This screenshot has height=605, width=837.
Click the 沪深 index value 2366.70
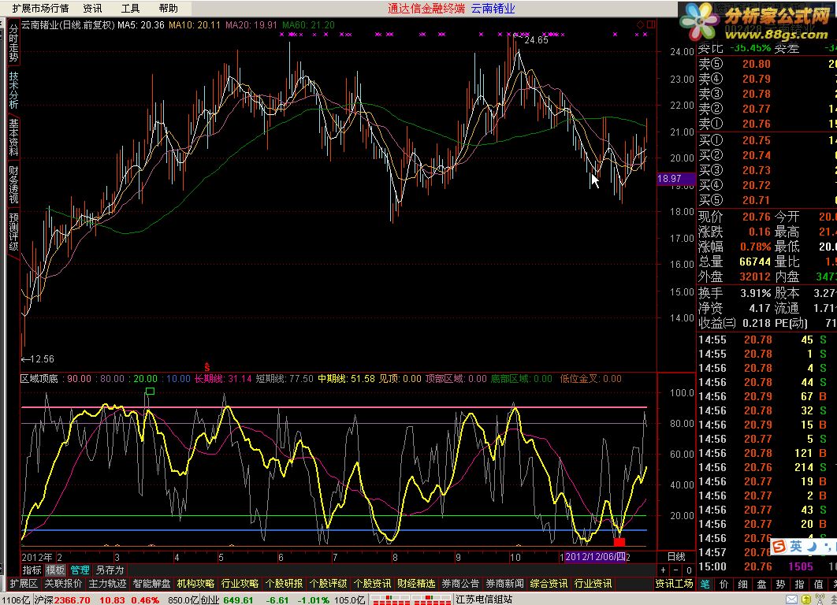(x=72, y=599)
